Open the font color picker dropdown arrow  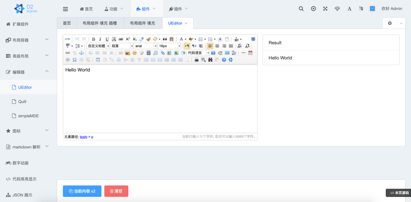click(x=186, y=39)
